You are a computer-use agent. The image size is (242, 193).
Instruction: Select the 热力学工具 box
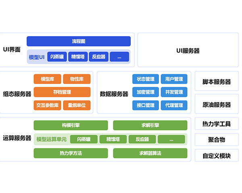(217, 124)
